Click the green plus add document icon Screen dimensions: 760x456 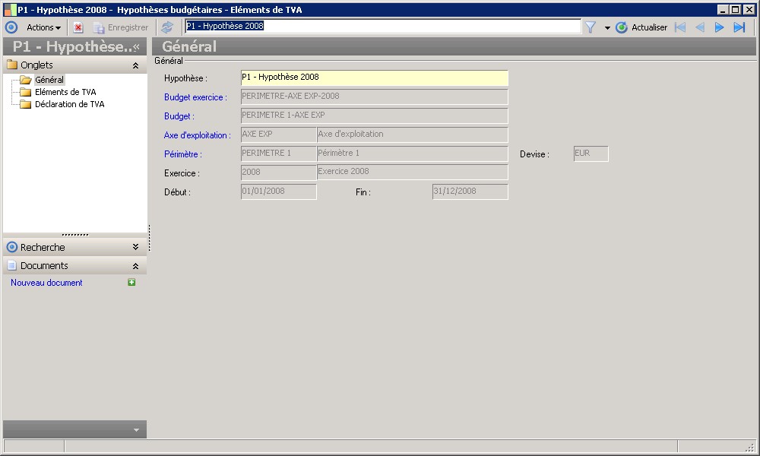[x=131, y=282]
